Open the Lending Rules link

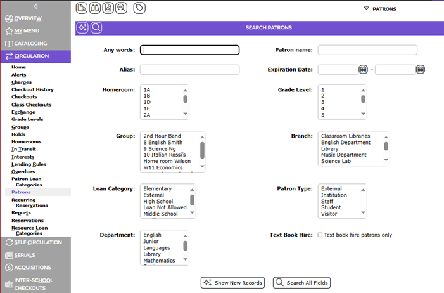[29, 164]
